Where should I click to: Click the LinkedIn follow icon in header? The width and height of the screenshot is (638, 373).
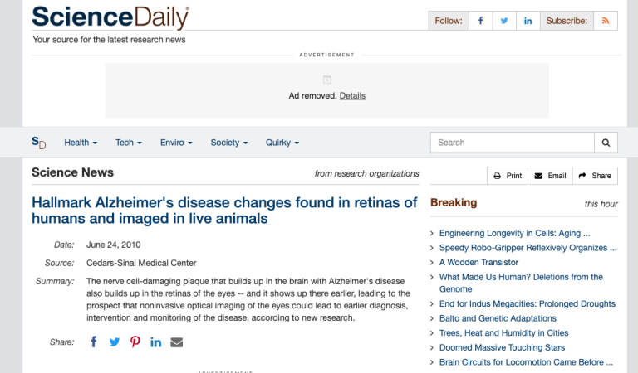(x=528, y=21)
